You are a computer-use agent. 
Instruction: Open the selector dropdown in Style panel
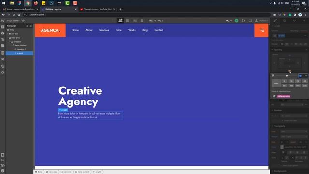click(x=305, y=36)
